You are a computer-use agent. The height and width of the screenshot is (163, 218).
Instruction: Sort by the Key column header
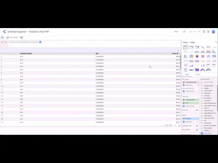[97, 53]
